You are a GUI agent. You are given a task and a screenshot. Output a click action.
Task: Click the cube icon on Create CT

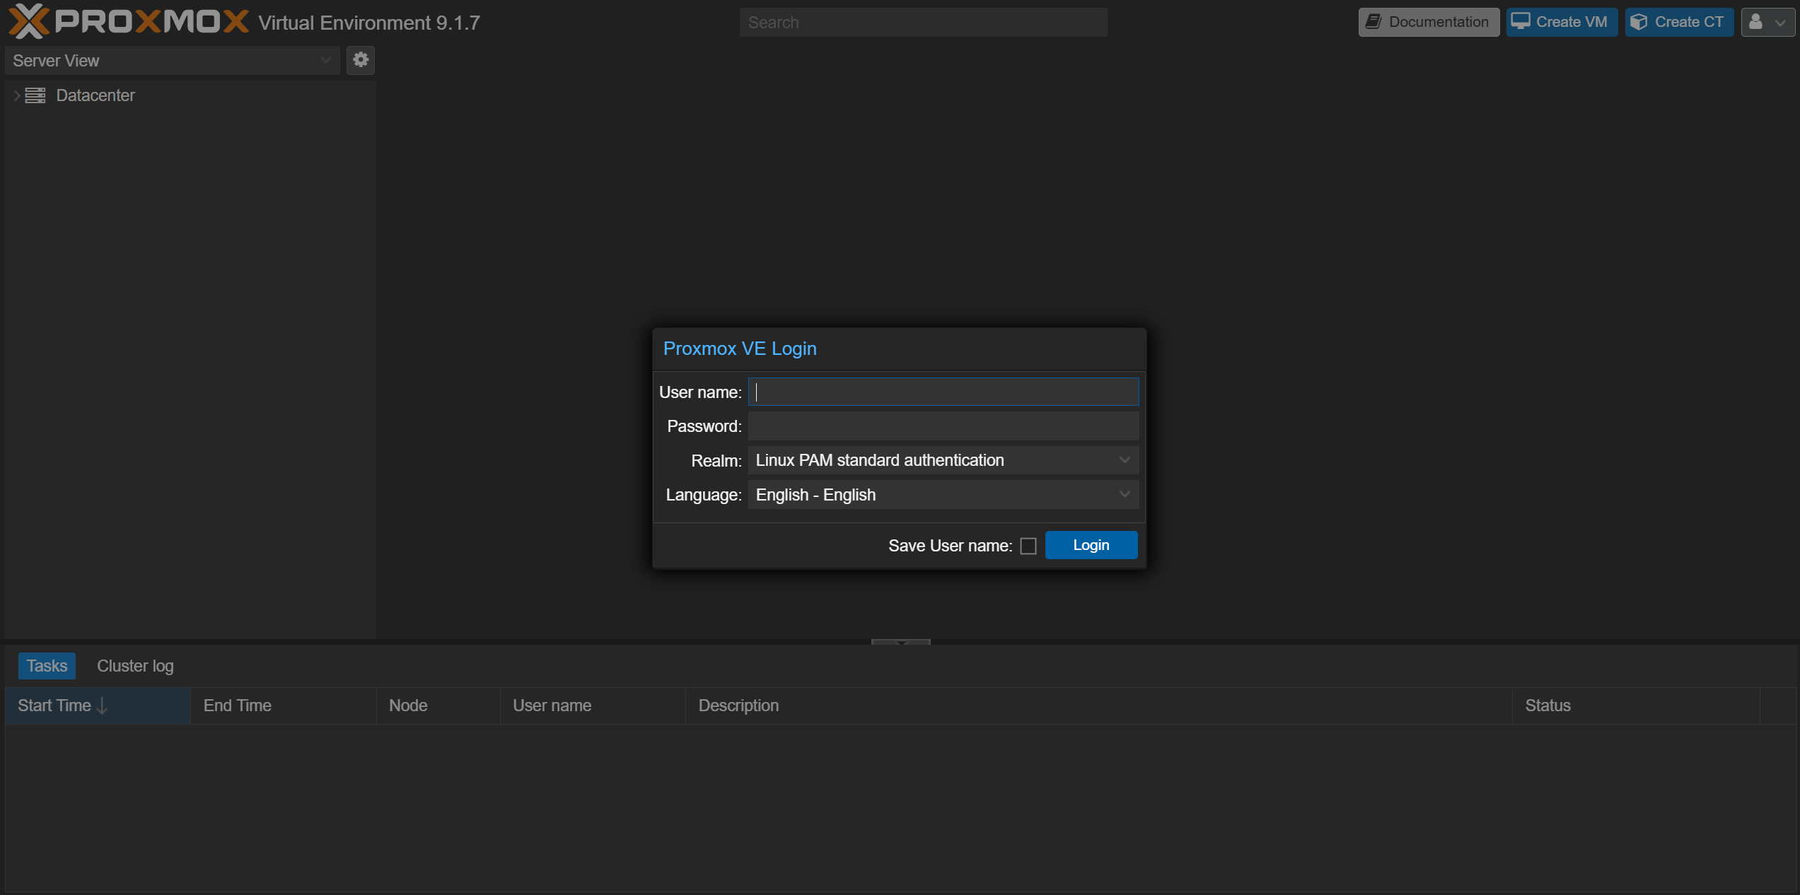pos(1639,22)
